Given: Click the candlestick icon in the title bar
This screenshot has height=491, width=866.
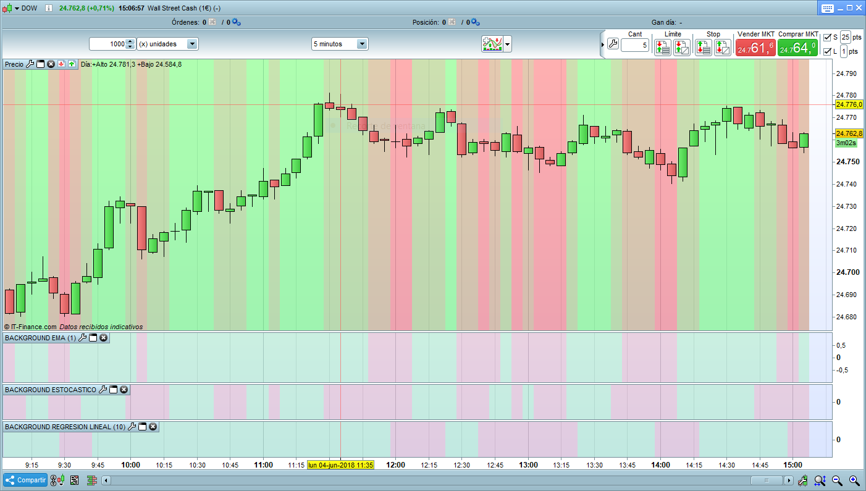Looking at the screenshot, I should coord(7,8).
